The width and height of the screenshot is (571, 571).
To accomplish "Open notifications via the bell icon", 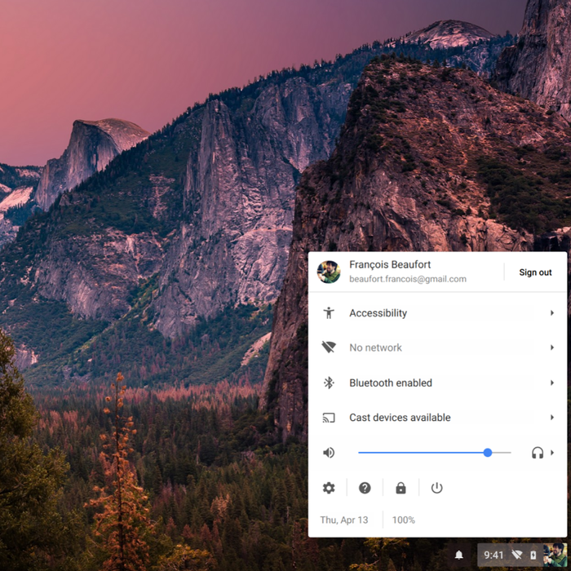I will pos(459,556).
